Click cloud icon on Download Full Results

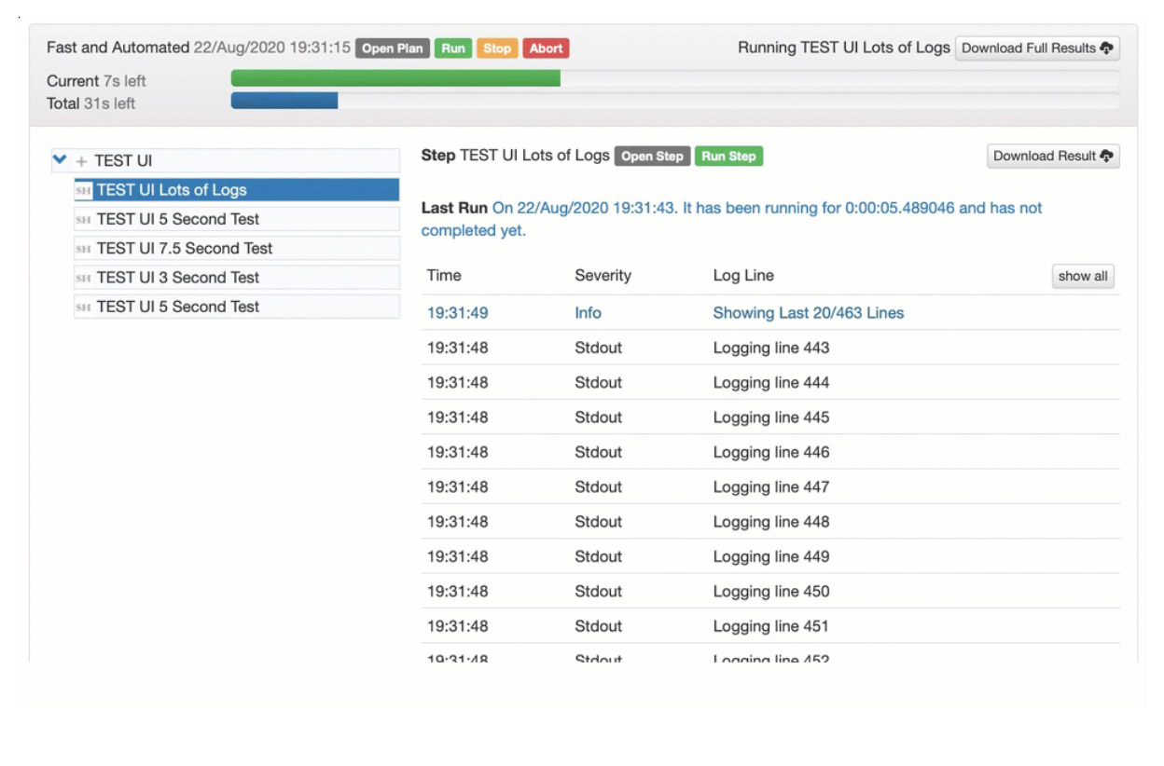click(x=1107, y=48)
